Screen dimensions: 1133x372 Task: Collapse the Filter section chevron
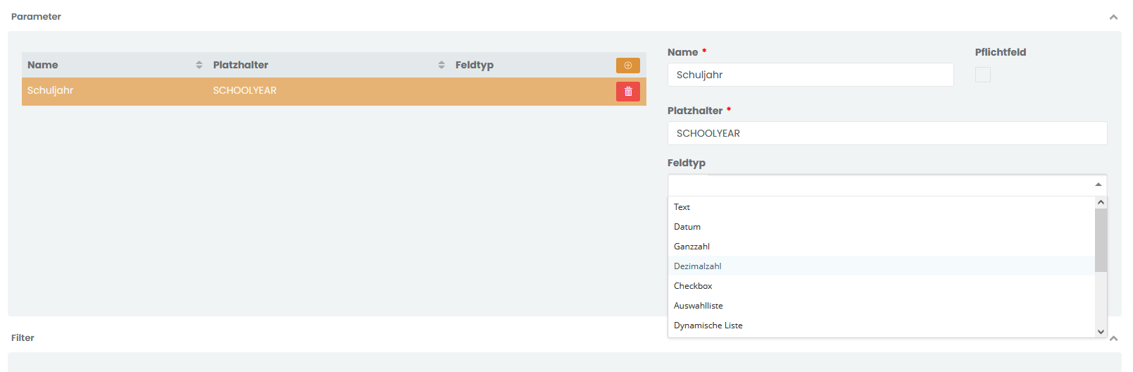pos(1114,338)
